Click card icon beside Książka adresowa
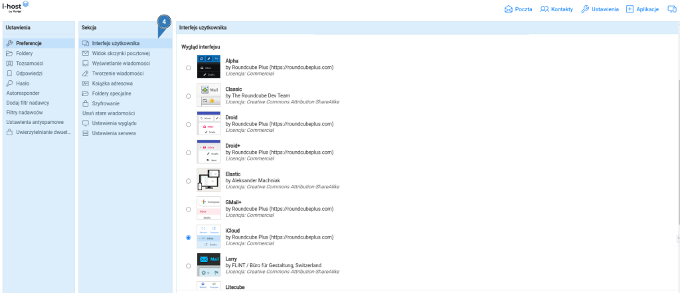The width and height of the screenshot is (680, 293). [x=86, y=83]
